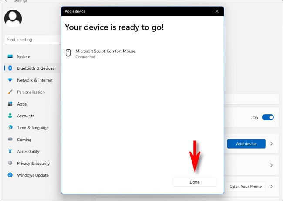Go to Accessibility settings page
The height and width of the screenshot is (201, 283).
point(28,152)
